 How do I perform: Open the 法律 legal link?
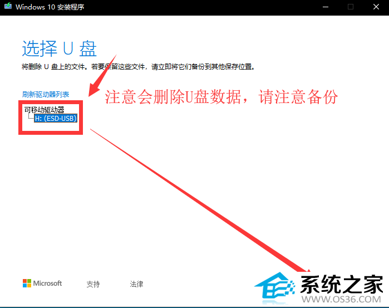136,284
